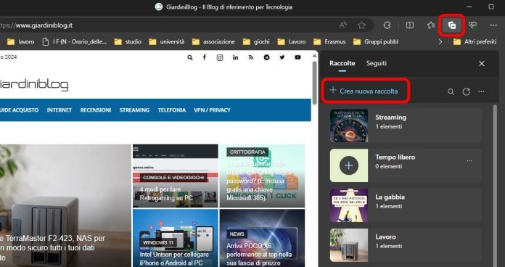Open the La gabbia collection
Viewport: 505px width, 267px height.
[406, 205]
